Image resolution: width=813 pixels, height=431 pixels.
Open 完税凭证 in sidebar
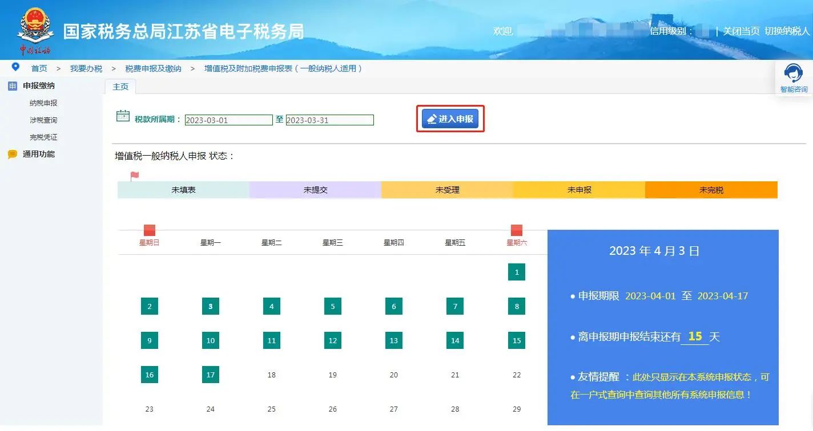[43, 137]
